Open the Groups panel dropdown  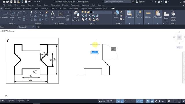(x=139, y=23)
